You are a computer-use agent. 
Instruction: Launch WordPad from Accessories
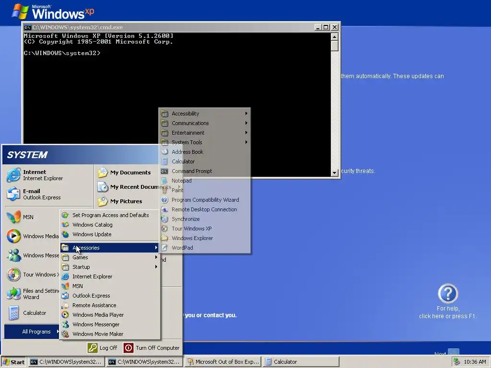[205, 248]
